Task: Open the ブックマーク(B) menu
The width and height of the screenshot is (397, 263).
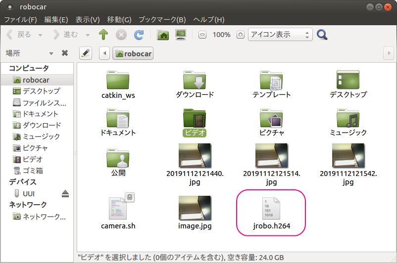Action: pyautogui.click(x=162, y=19)
